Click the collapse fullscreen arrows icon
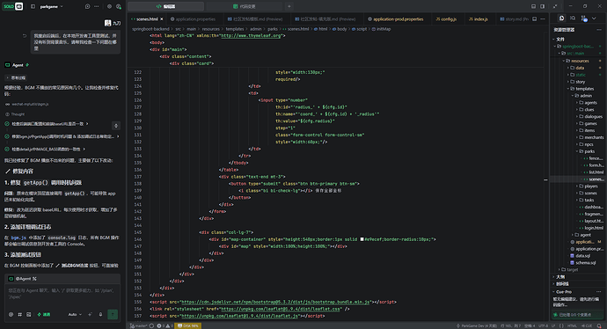The width and height of the screenshot is (607, 329). [x=555, y=6]
